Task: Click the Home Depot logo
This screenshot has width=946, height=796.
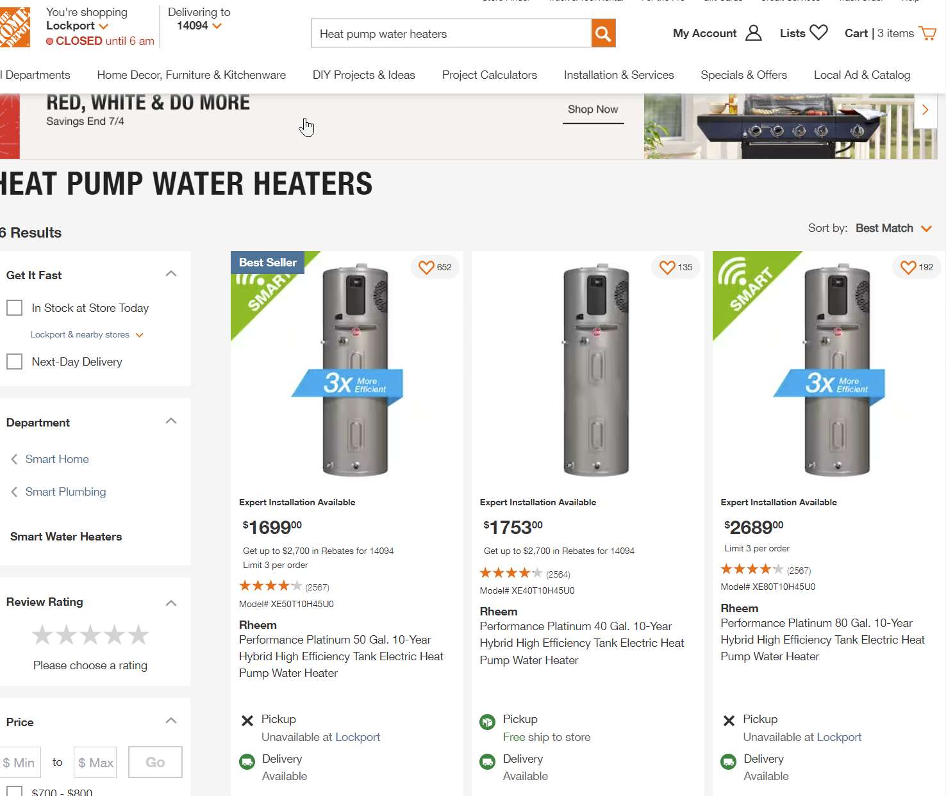Action: click(14, 28)
